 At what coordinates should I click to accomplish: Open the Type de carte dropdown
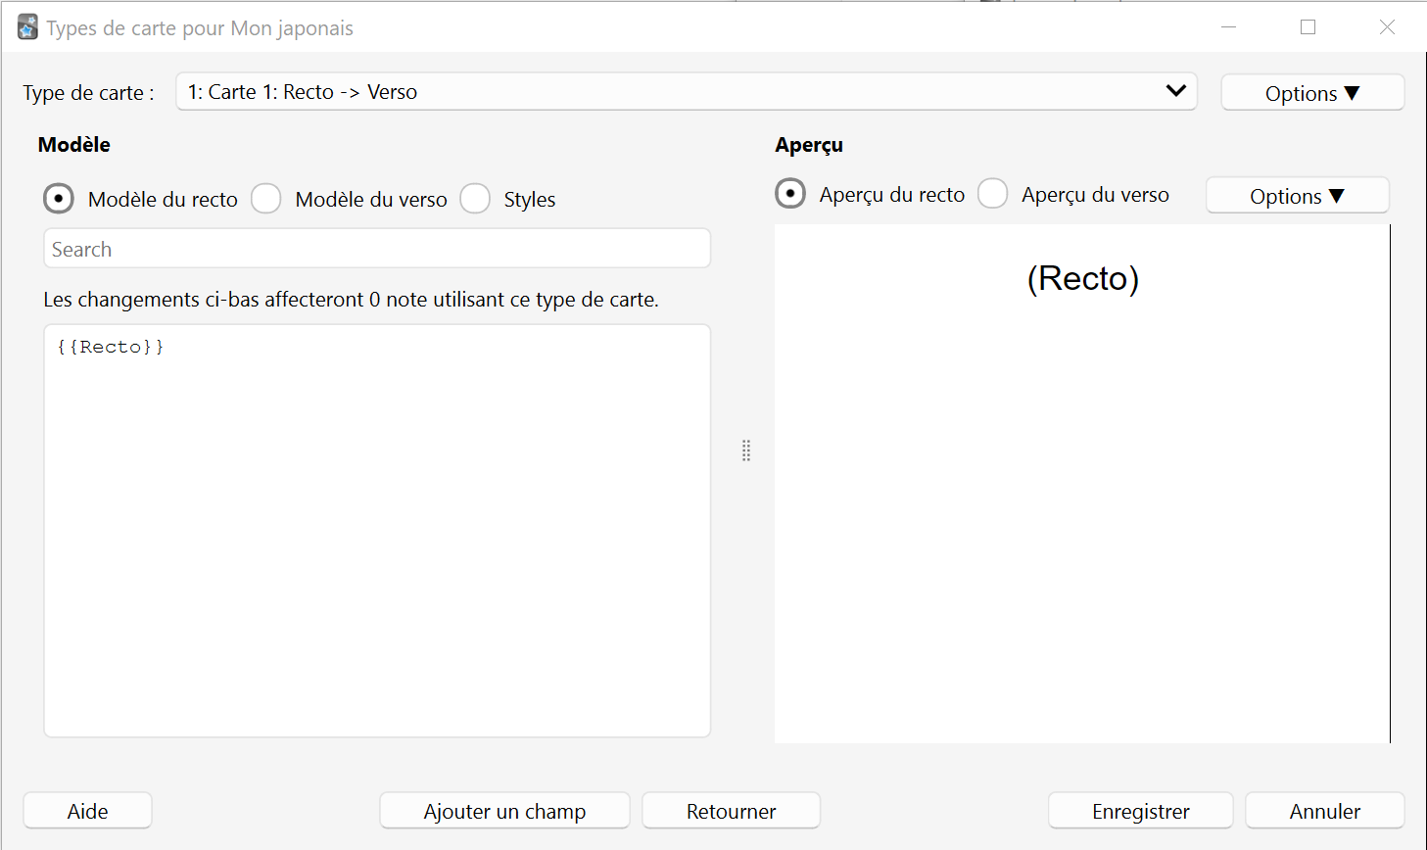pyautogui.click(x=687, y=92)
